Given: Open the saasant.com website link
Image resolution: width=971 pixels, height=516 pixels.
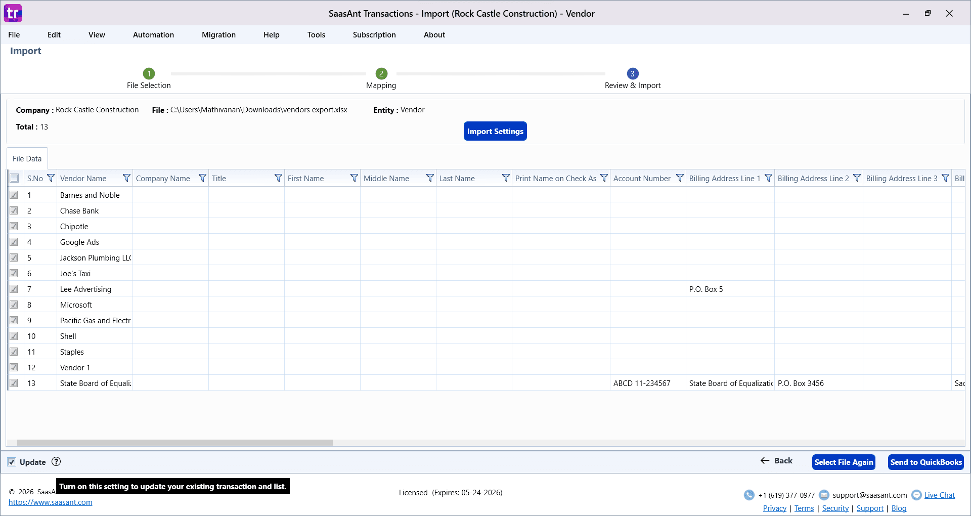Looking at the screenshot, I should (51, 502).
